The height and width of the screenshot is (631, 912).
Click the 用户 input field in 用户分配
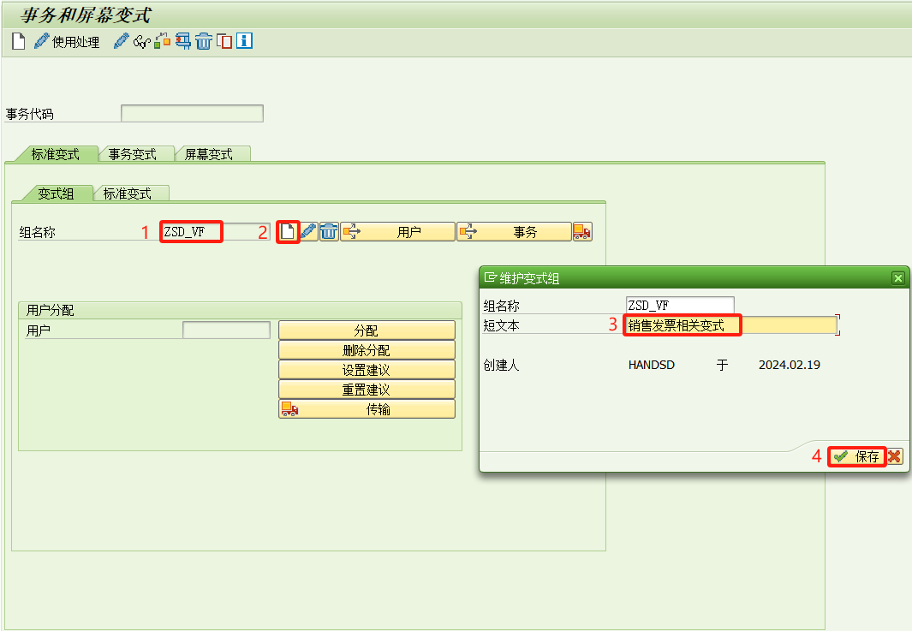(x=226, y=330)
